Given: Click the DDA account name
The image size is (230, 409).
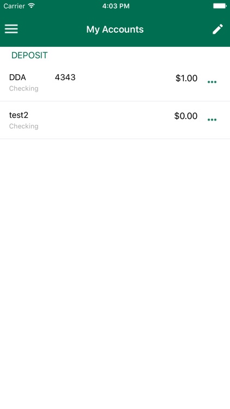Looking at the screenshot, I should coord(17,77).
